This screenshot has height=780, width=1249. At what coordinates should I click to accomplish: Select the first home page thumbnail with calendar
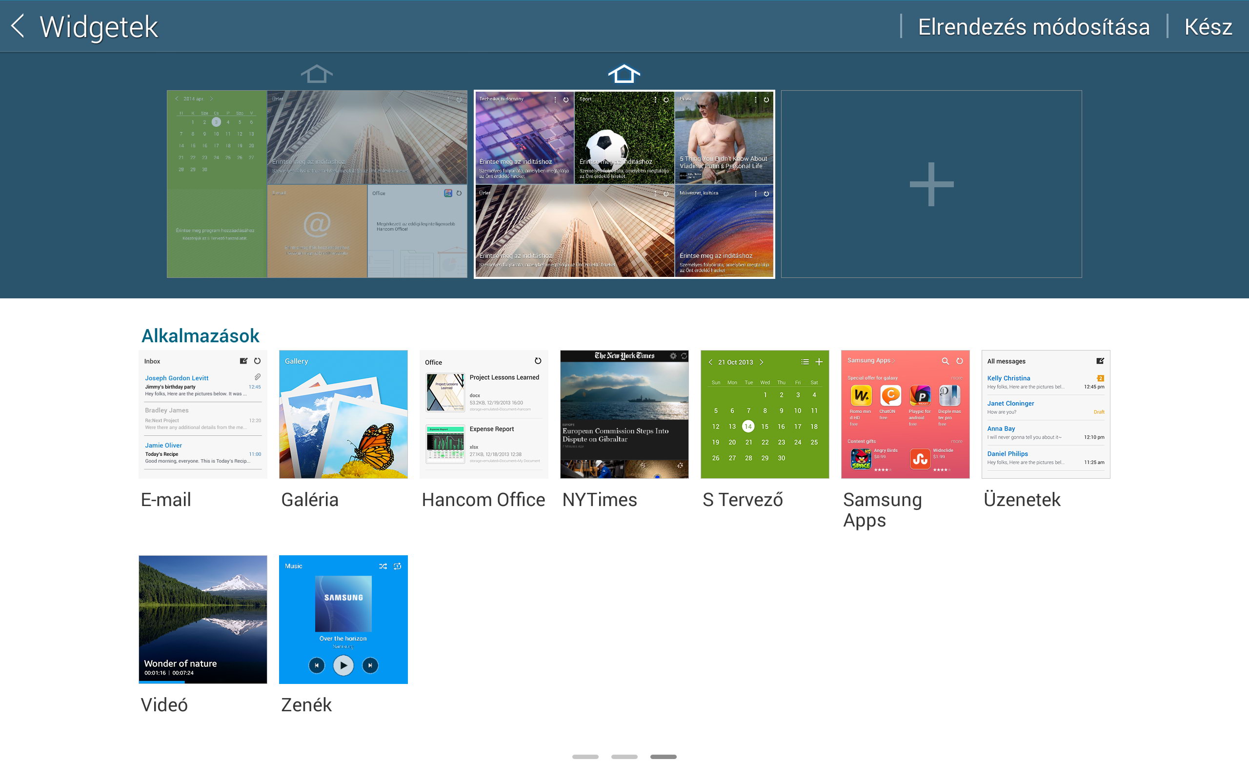(x=317, y=184)
